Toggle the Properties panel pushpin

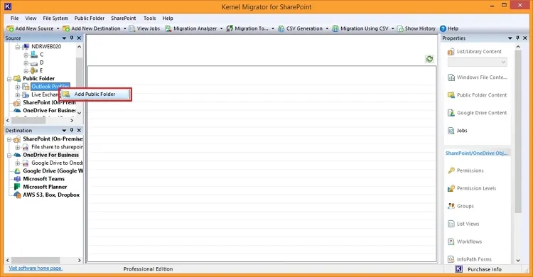tap(517, 38)
